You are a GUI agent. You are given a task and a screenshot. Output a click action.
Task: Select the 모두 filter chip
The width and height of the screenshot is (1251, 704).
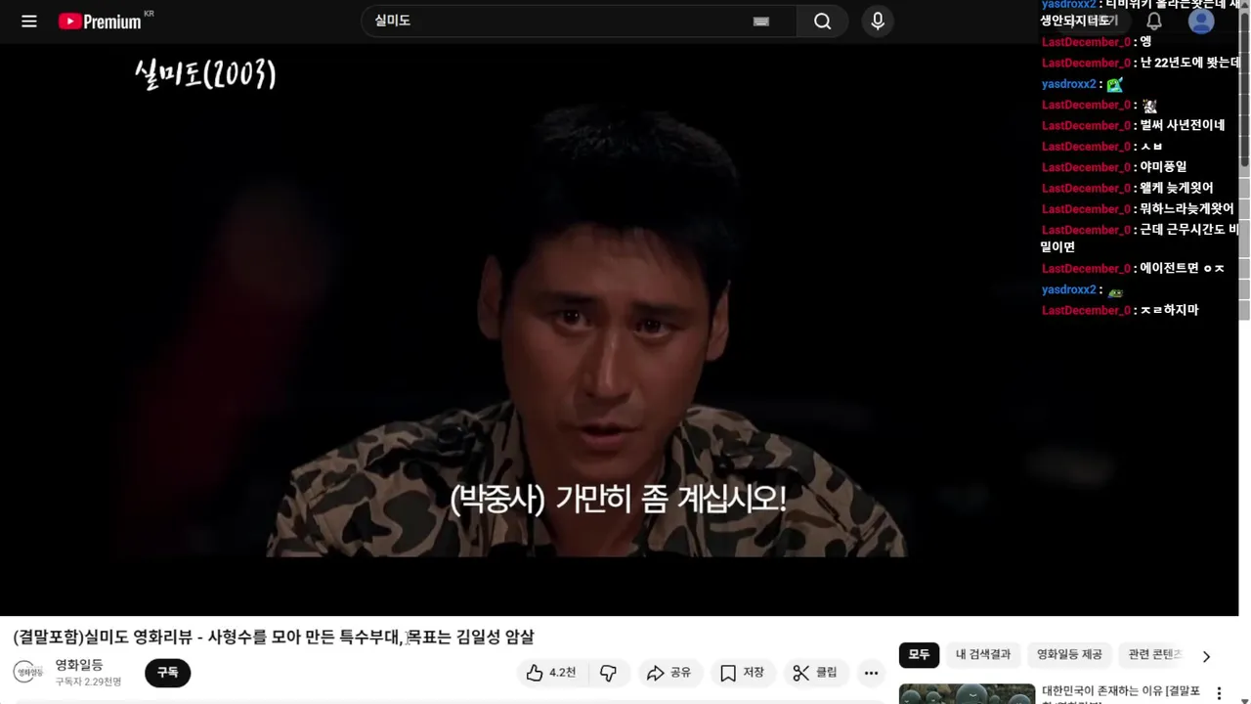pos(919,655)
